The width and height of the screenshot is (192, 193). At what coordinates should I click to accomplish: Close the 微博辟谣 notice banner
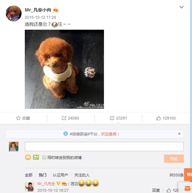179,134
